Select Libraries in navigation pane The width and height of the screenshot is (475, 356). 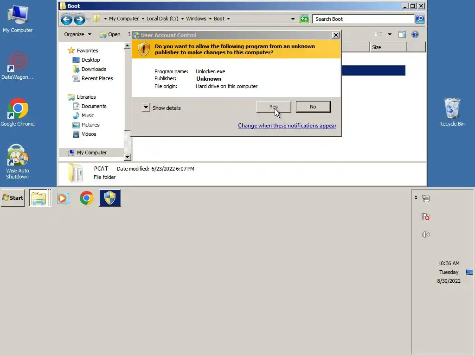82,97
